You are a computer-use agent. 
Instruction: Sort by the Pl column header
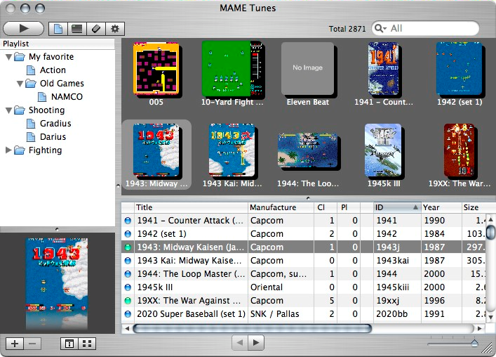(x=349, y=207)
